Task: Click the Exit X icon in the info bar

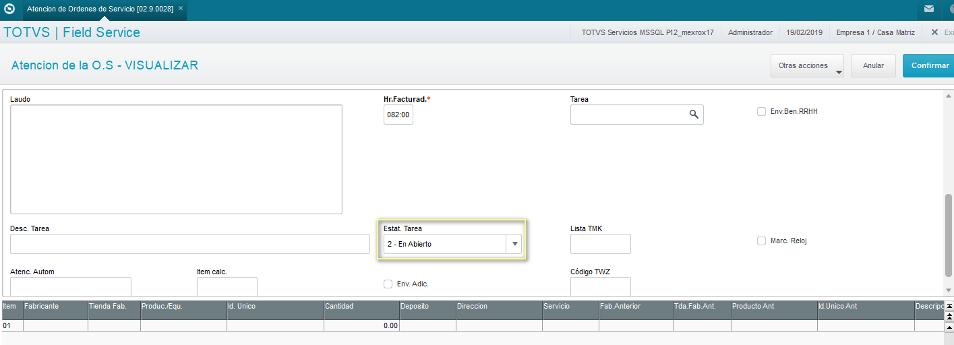Action: (934, 32)
